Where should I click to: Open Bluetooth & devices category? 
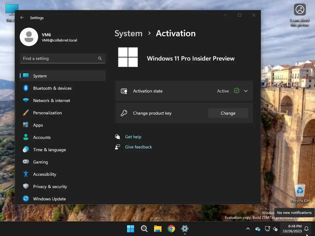coord(63,88)
